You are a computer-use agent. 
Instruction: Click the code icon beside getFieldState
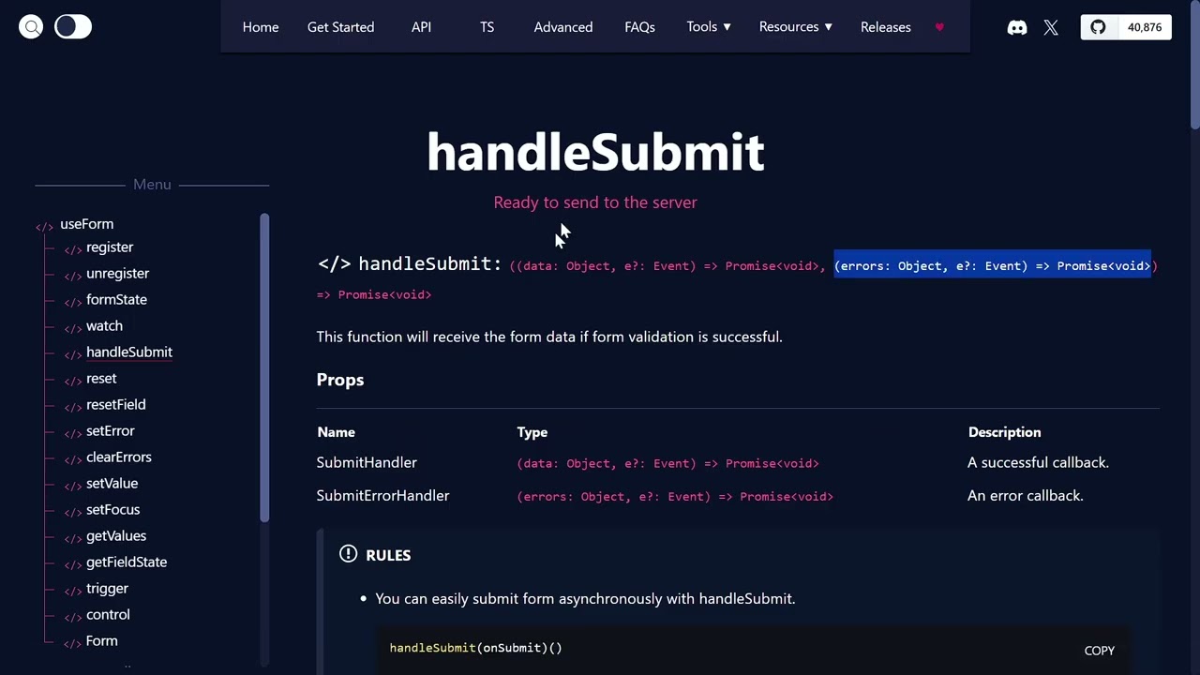[72, 564]
